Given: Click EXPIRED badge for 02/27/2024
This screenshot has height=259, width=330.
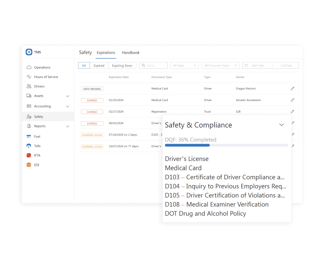Looking at the screenshot, I should [x=92, y=112].
